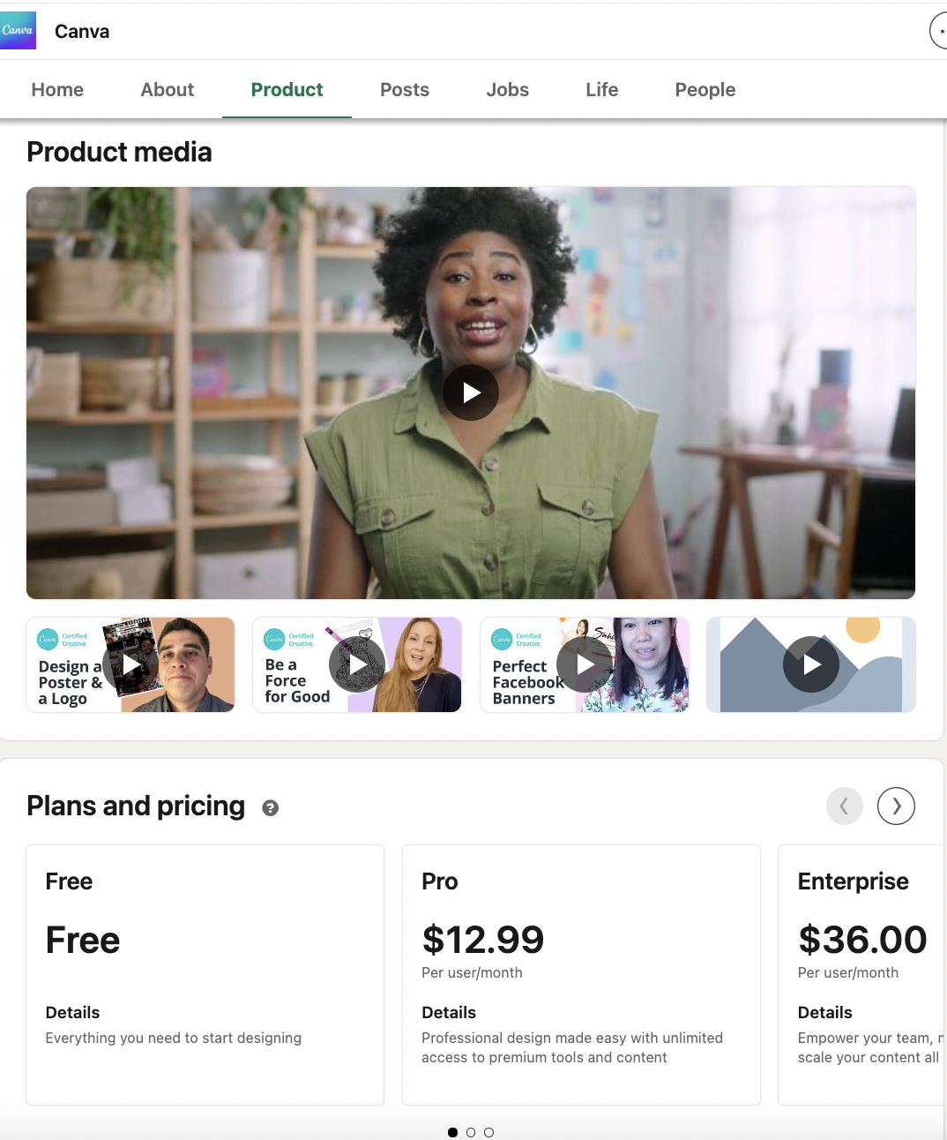Screen dimensions: 947x1140
Task: Play the "Be a Force for Good" video
Action: 356,664
